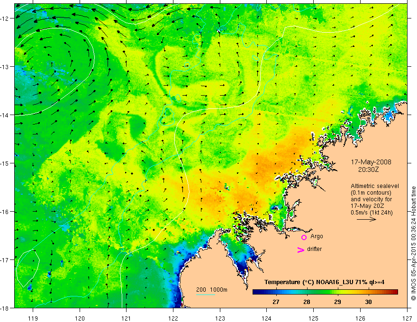Click the '0.5m/s (1kt 24h)' caption text
Screen dimensions: 417x322
pos(372,213)
